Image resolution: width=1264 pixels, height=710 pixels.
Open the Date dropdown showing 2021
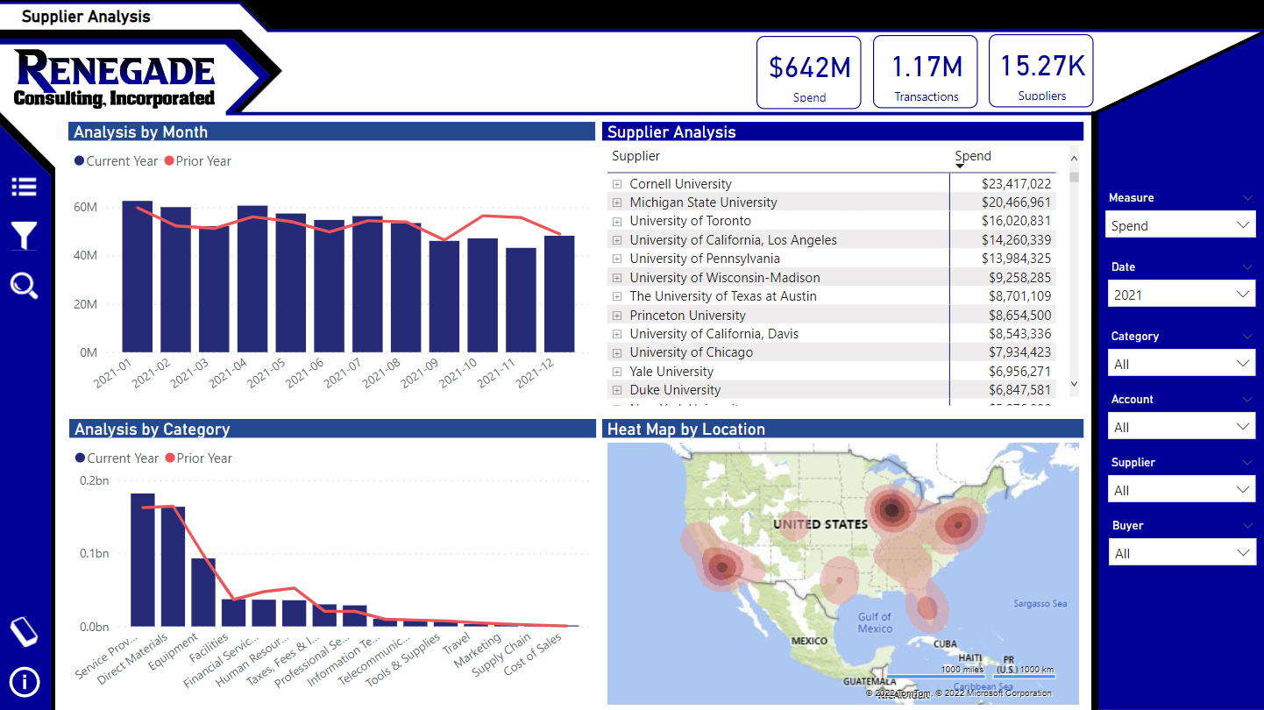click(x=1181, y=295)
